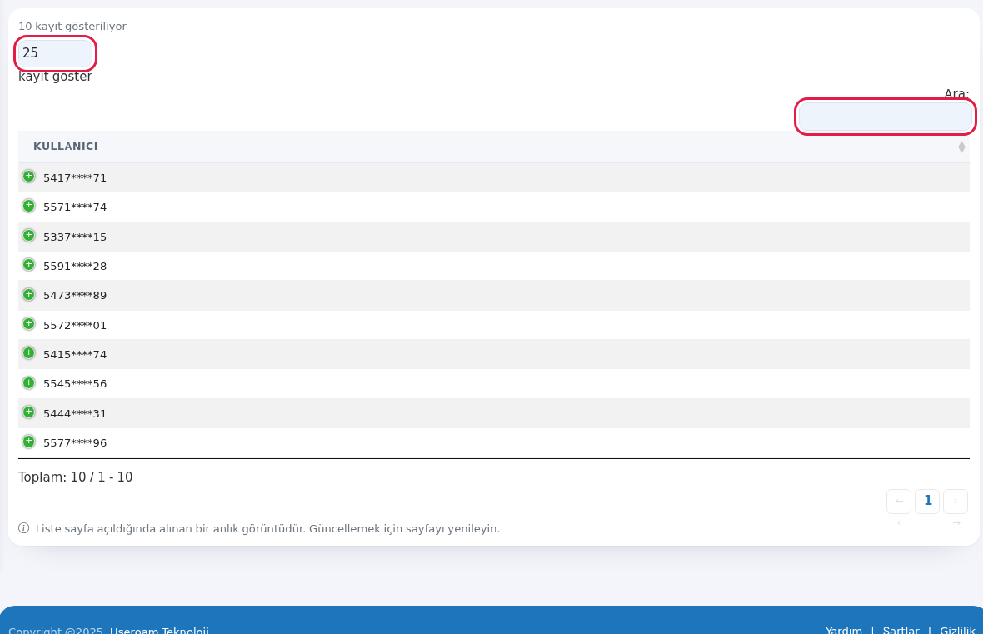
Task: Toggle sort arrows on the KULLANICI column
Action: click(x=961, y=147)
